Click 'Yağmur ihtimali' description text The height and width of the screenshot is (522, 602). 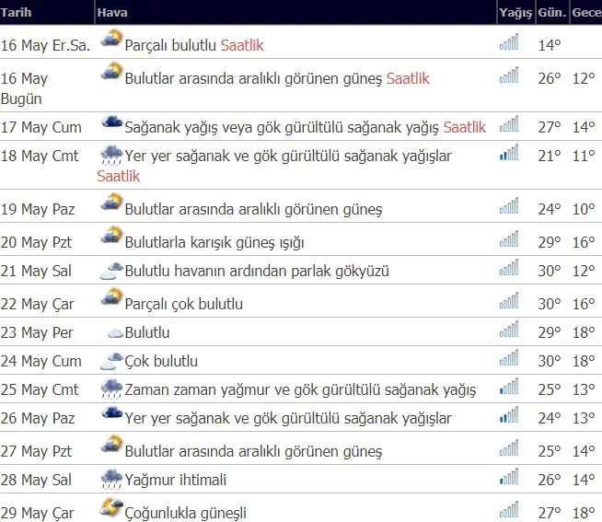pos(176,480)
